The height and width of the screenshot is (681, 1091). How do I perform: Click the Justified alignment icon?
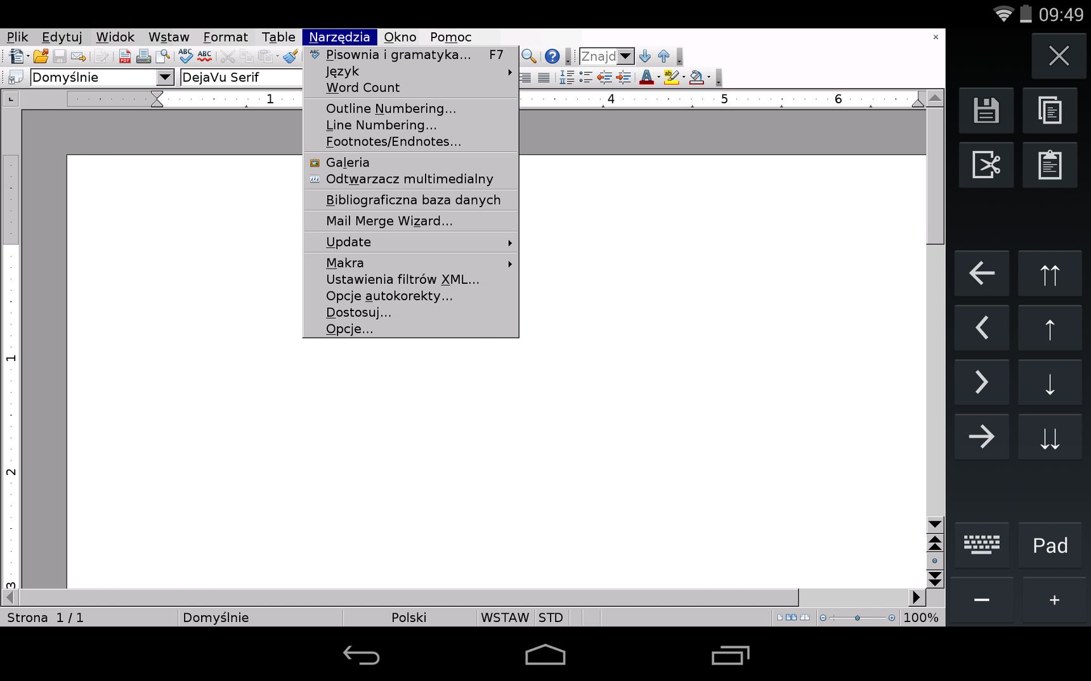pos(544,77)
